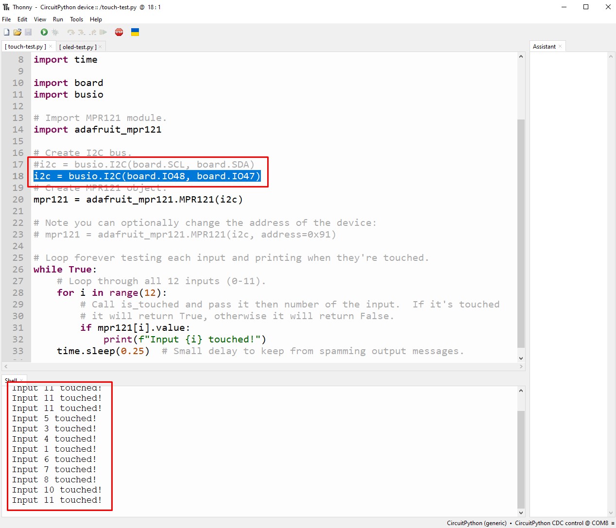Screen dimensions: 616x528
Task: Click CircuitPython (generic) interpreter selector in status bar
Action: [x=476, y=523]
